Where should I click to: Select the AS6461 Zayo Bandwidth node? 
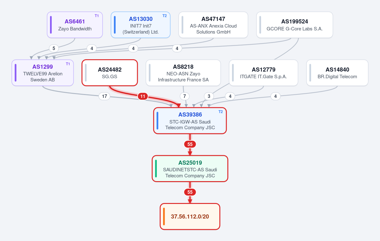pos(75,25)
